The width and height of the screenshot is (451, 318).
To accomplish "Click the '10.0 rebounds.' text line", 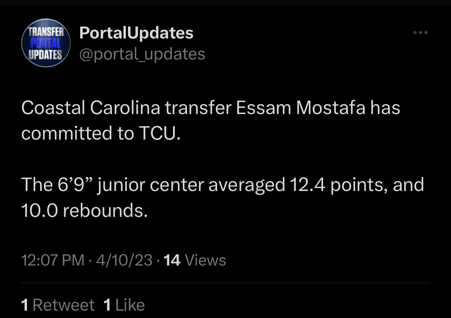I will coord(85,210).
